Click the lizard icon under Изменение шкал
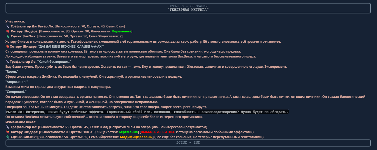The height and width of the screenshot is (150, 377). 8,137
